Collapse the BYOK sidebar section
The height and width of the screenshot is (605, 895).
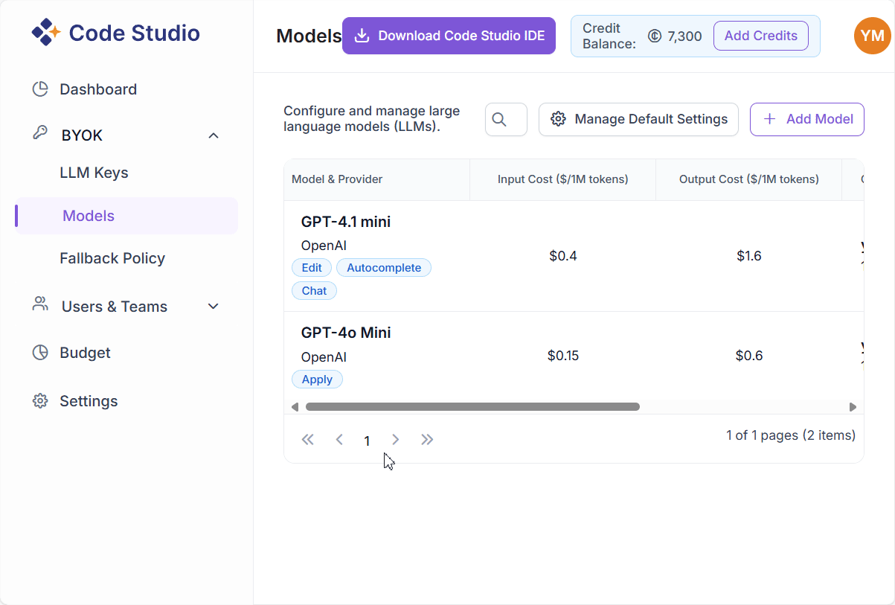214,135
